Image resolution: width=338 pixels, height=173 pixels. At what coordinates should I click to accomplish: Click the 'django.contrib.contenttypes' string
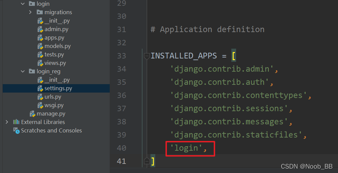(238, 95)
